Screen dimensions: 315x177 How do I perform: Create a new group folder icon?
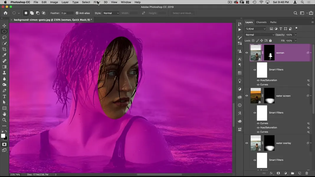point(293,173)
